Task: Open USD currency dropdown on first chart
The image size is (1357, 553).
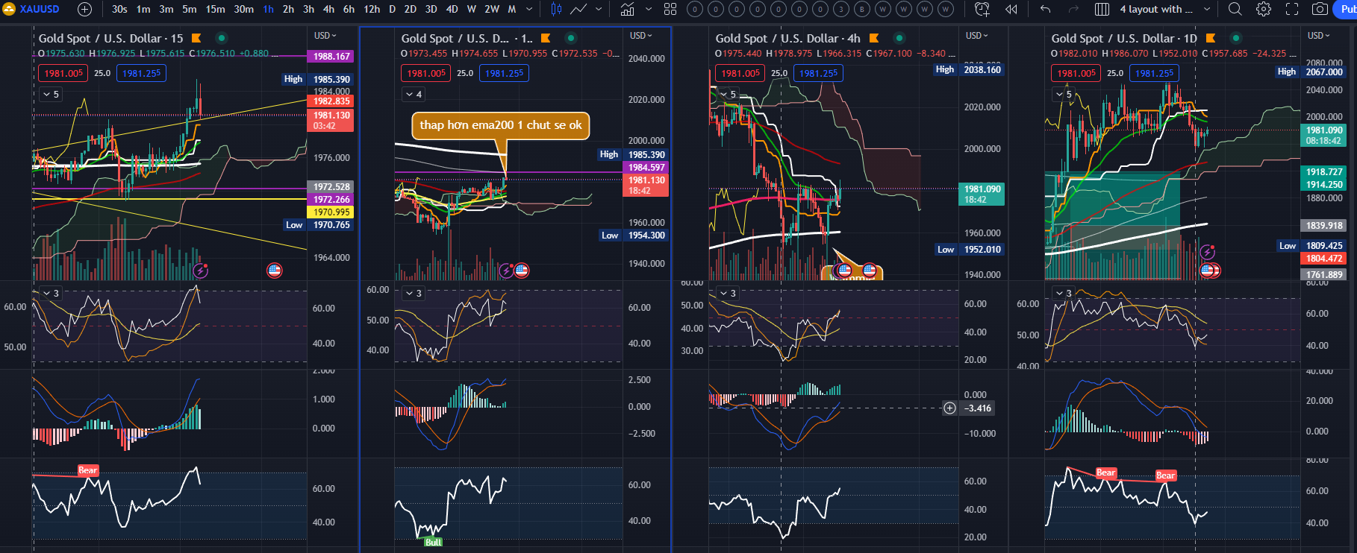Action: 325,36
